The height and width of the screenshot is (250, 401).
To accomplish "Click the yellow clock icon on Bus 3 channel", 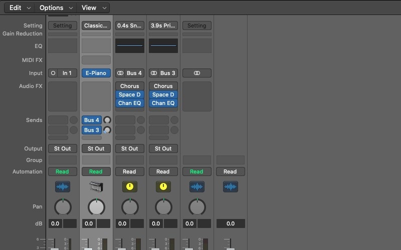I will coord(163,186).
